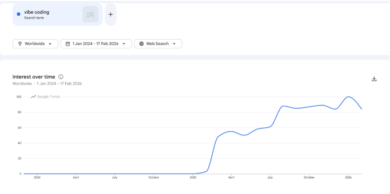Click the July 2025 axis label

point(270,177)
